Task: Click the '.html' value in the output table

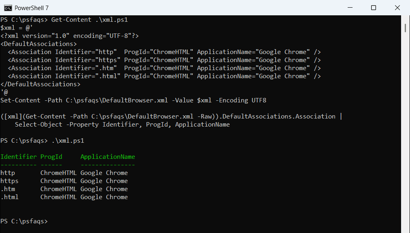Action: pos(9,197)
